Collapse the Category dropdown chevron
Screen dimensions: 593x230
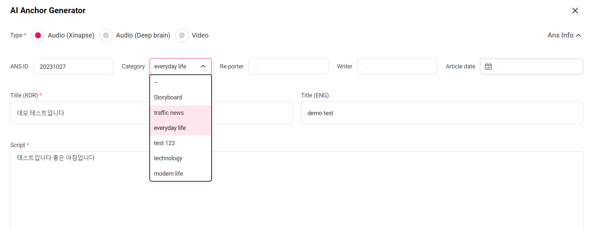(x=203, y=66)
